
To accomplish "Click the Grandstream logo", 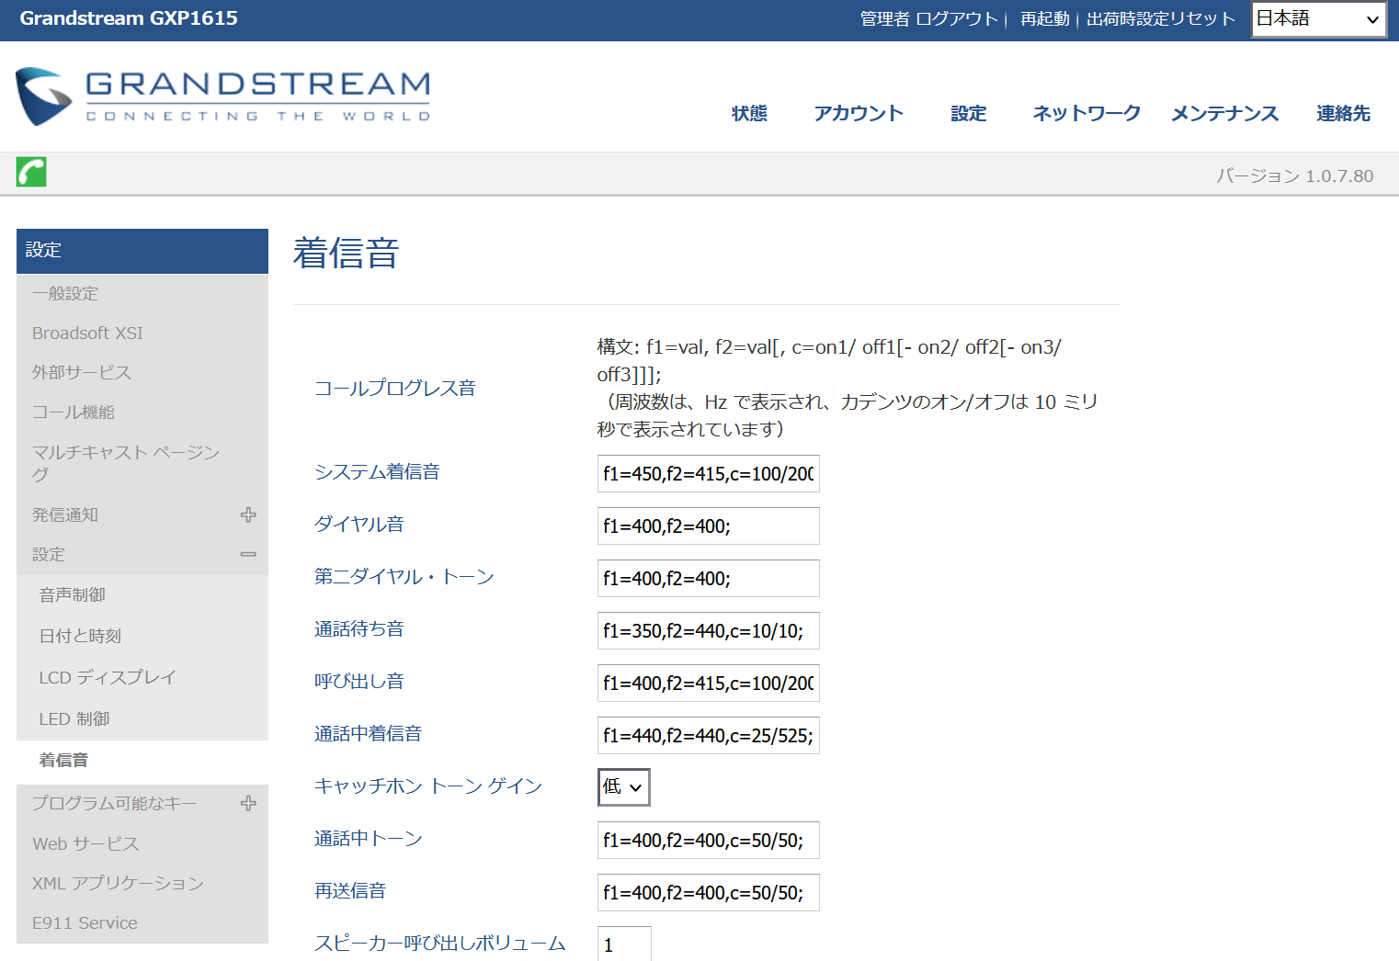I will (x=223, y=96).
